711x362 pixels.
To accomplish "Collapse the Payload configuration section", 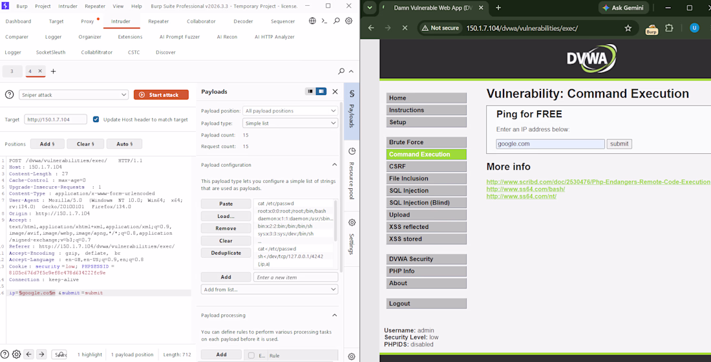I will (335, 165).
